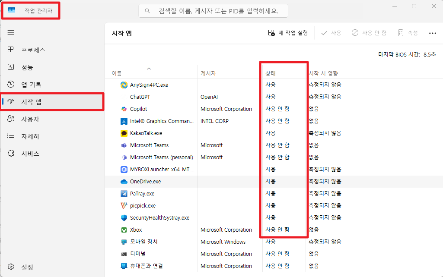
Task: Select the ChatGPT row name
Action: (140, 97)
